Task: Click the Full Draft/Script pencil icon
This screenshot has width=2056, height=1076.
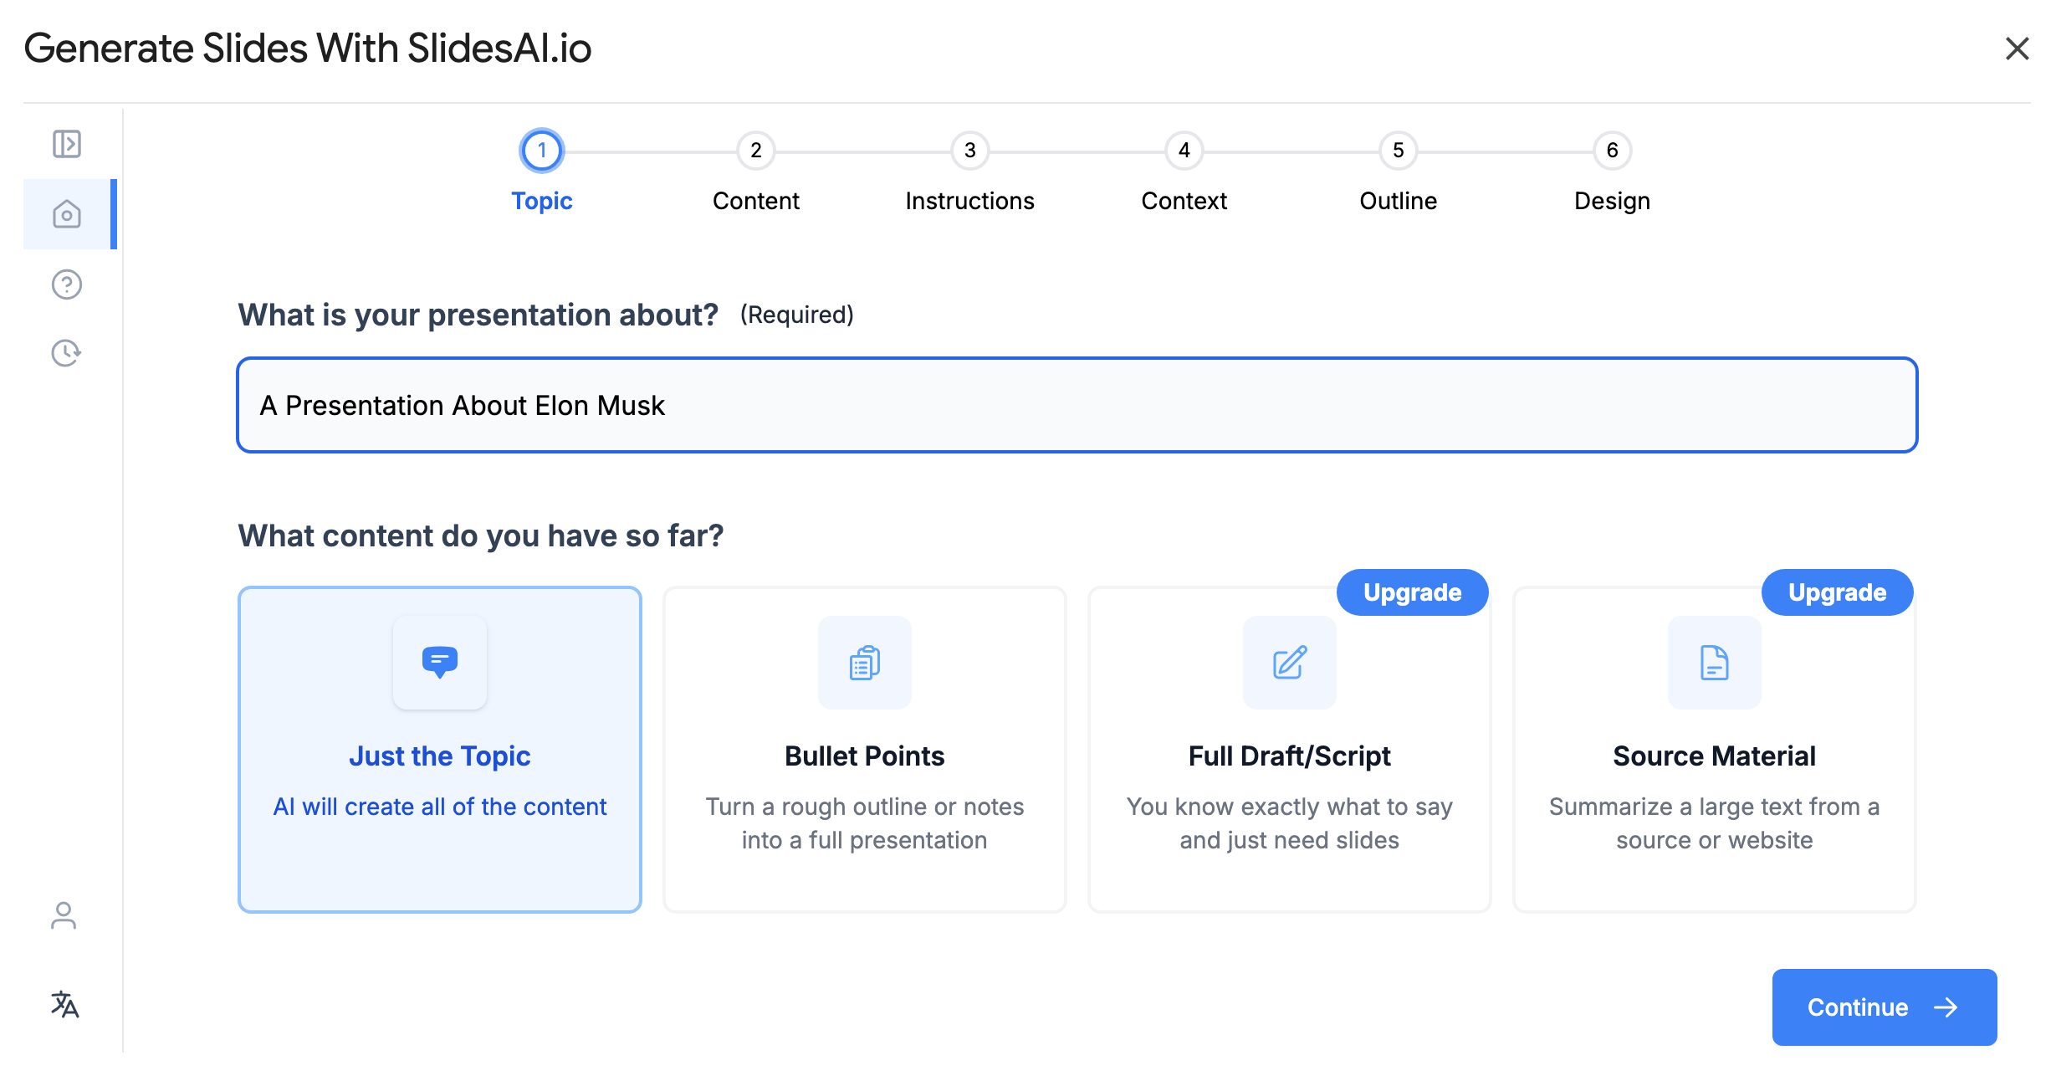Action: [1290, 663]
